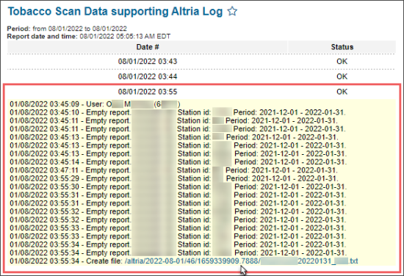The height and width of the screenshot is (276, 404).
Task: Click OK status of 03:43 row
Action: pos(342,62)
